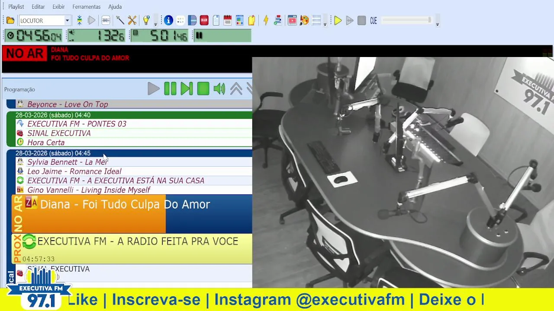Select the 04:40 block header

[x=130, y=115]
